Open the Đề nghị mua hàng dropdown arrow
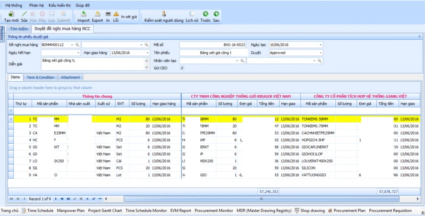This screenshot has height=216, width=425. point(72,45)
